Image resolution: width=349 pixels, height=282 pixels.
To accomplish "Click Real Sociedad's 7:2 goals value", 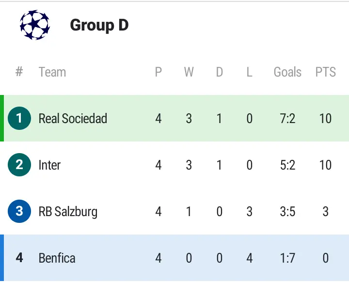I will pos(287,118).
